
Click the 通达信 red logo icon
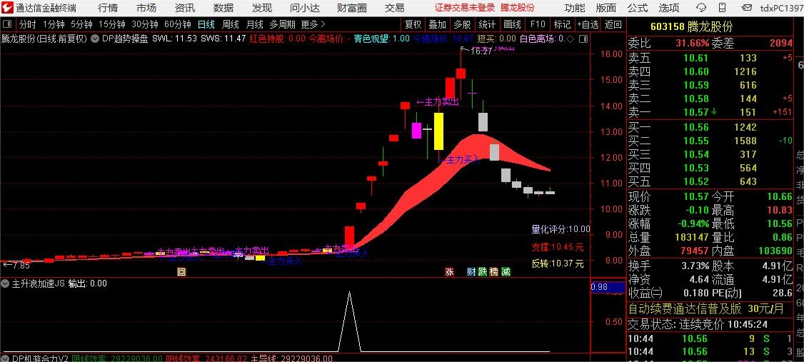7,8
